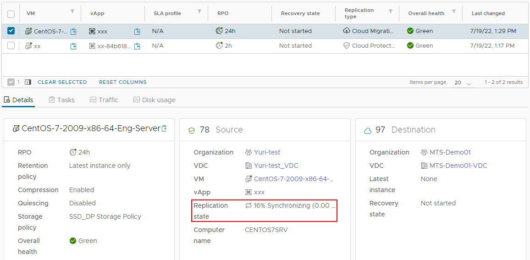Click the copy icon next to CentOS-7 VM row
Viewport: 530px width, 260px height.
pyautogui.click(x=73, y=31)
